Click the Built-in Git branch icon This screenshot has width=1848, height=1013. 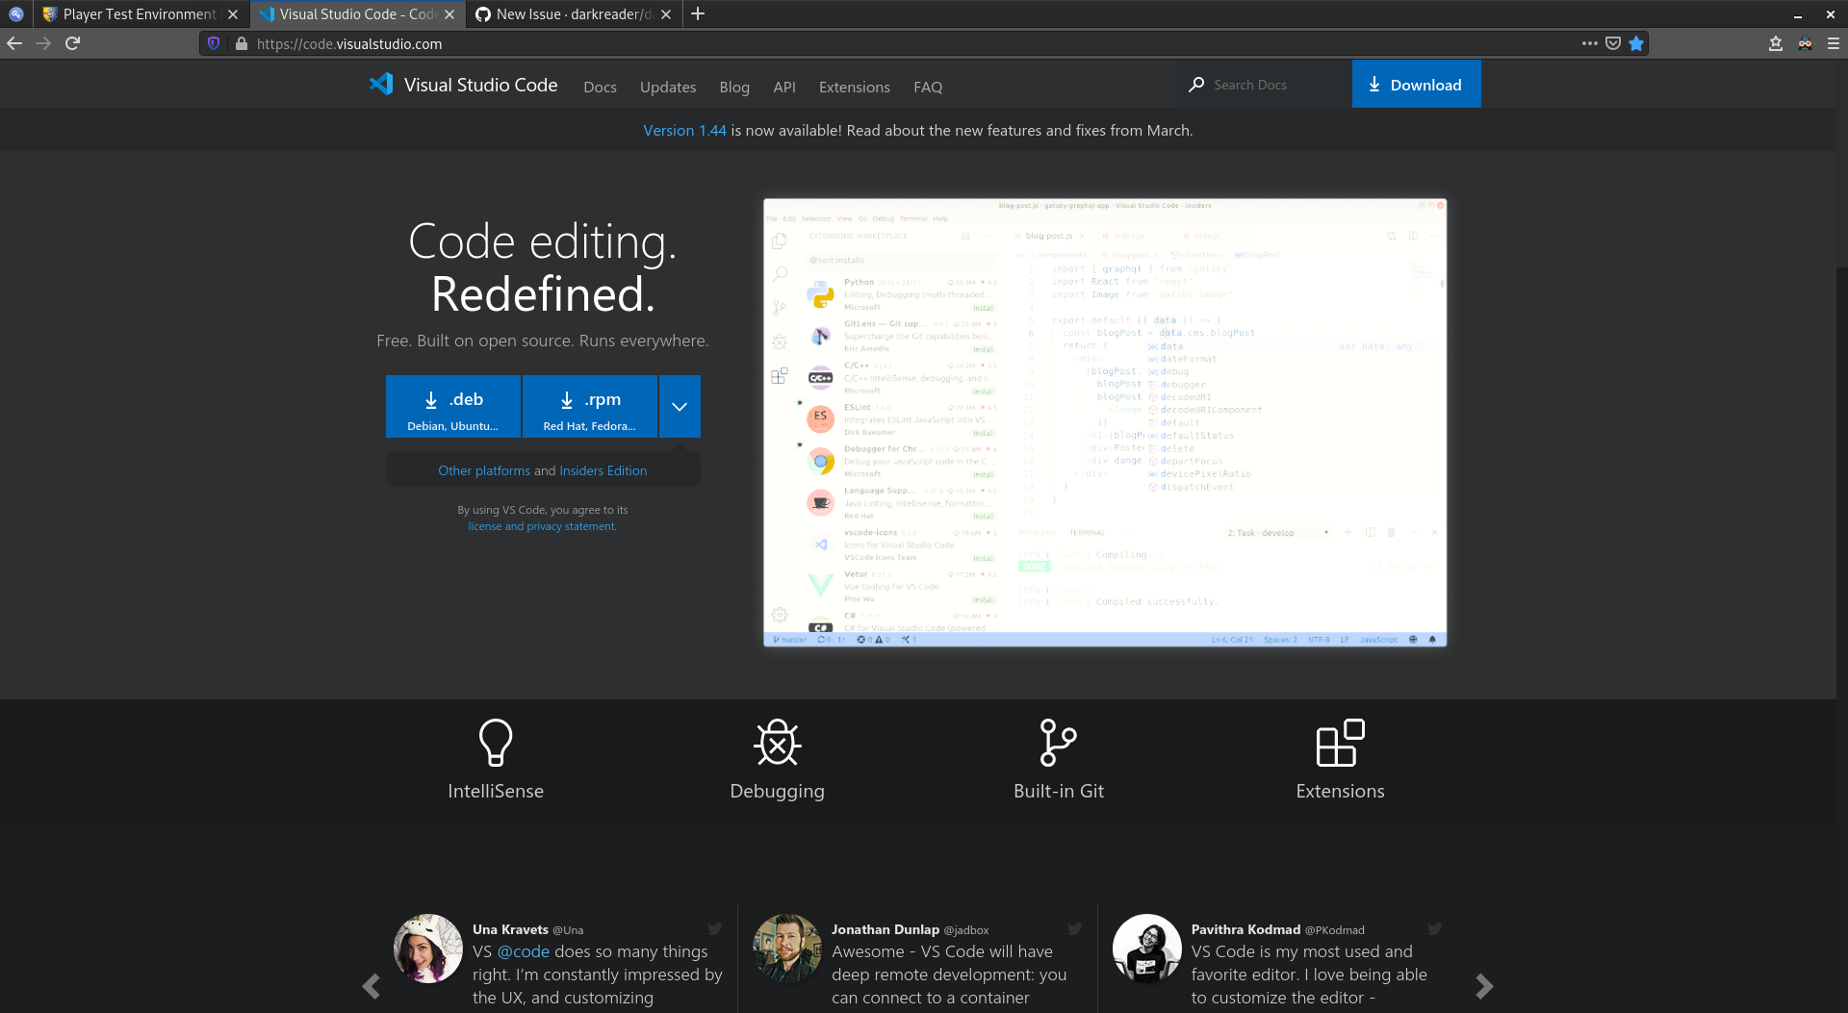click(x=1059, y=741)
